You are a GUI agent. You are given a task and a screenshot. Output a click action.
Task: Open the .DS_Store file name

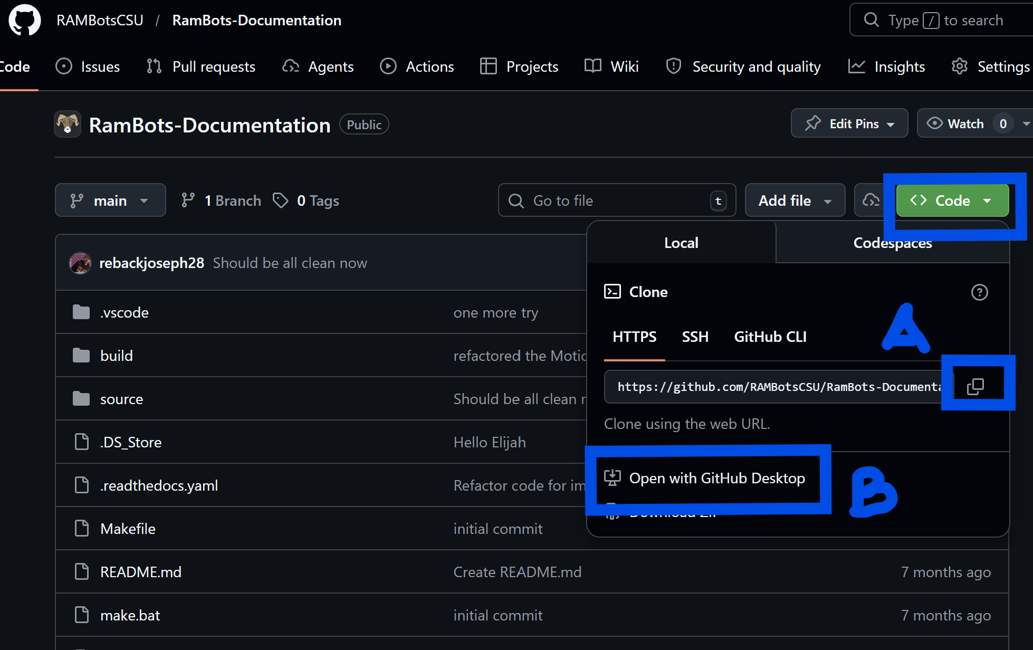tap(131, 442)
